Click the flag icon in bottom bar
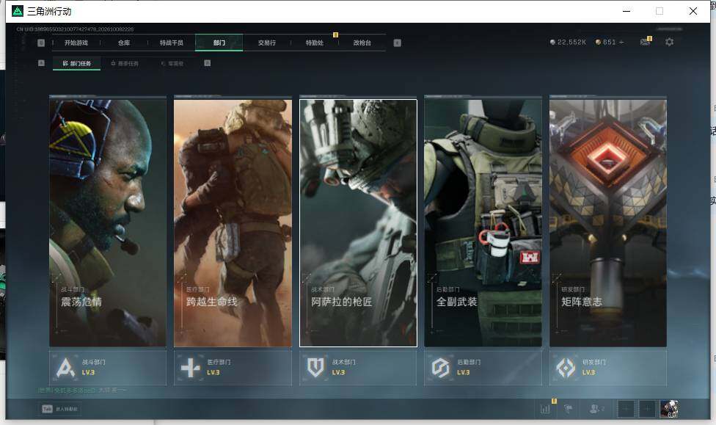Screen dimensions: 716x425 coord(569,409)
